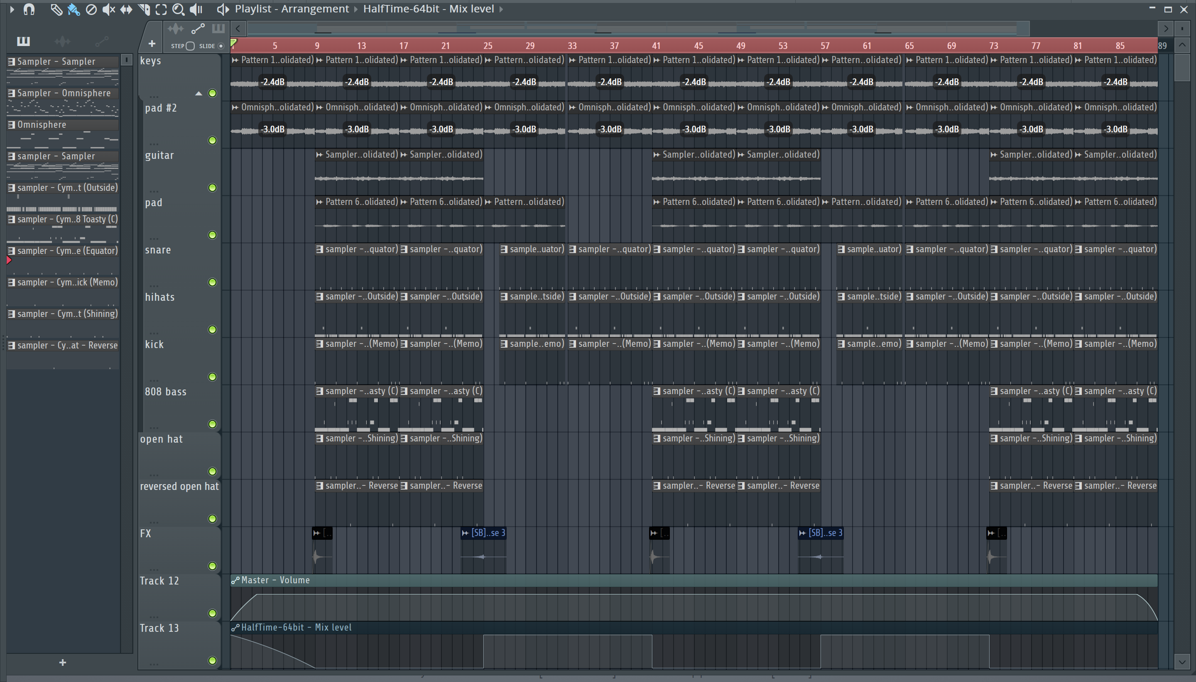
Task: Select the Slip tool
Action: (126, 10)
